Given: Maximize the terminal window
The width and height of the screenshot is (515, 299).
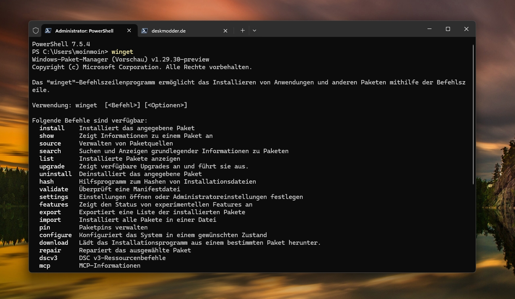Looking at the screenshot, I should coord(448,29).
